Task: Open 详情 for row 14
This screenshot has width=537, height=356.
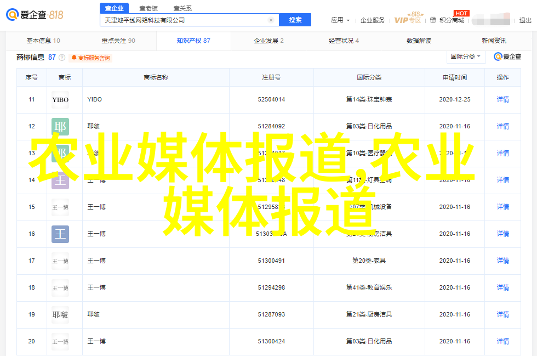Action: coord(503,180)
